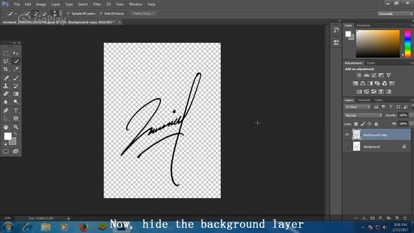Select the Quick Selection tool in toolbox
The width and height of the screenshot is (414, 233).
pos(16,61)
